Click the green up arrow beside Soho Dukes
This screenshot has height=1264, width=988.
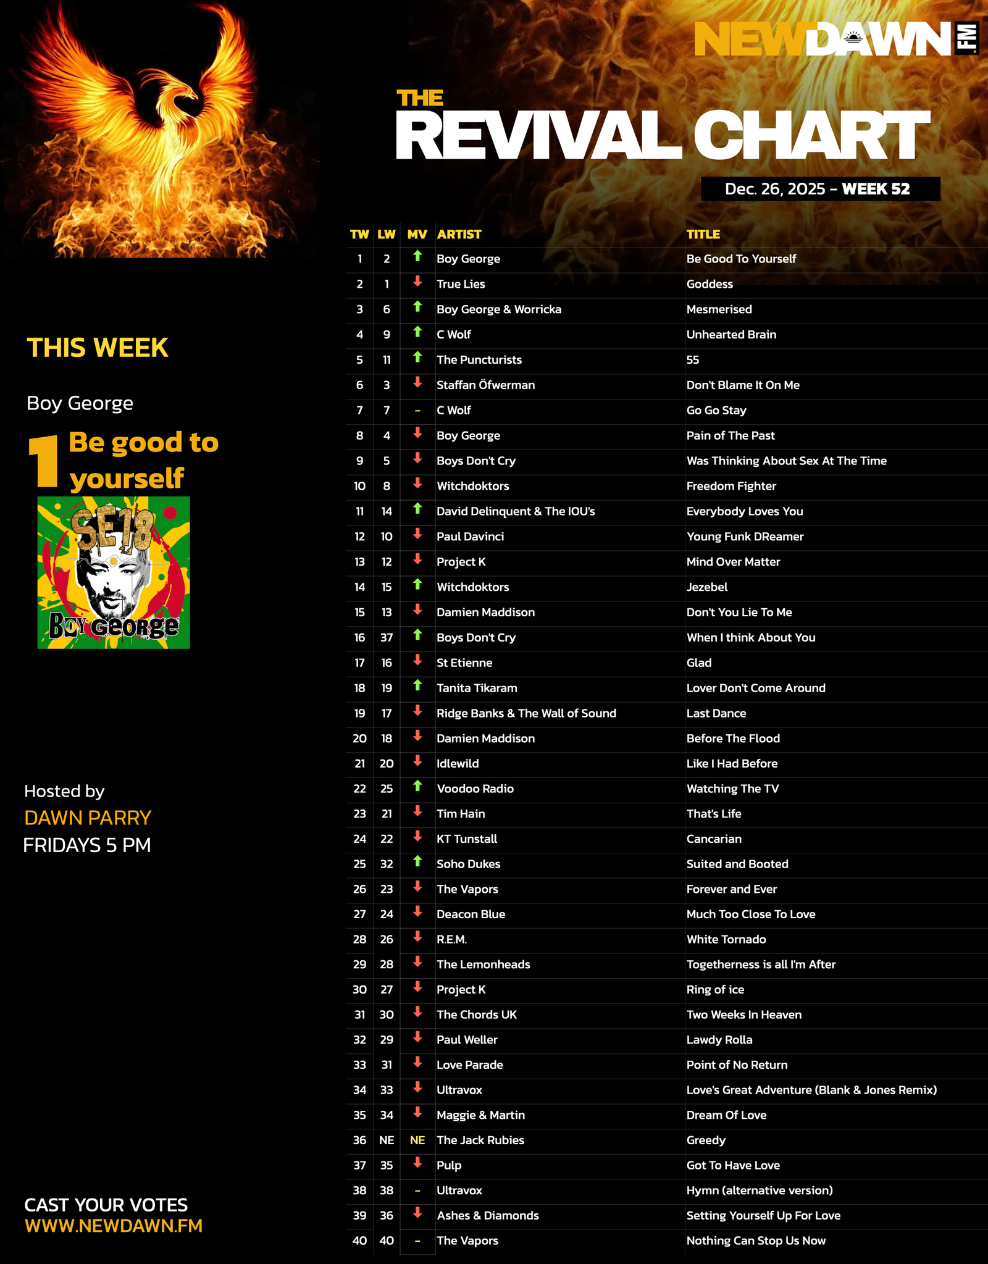pyautogui.click(x=417, y=861)
